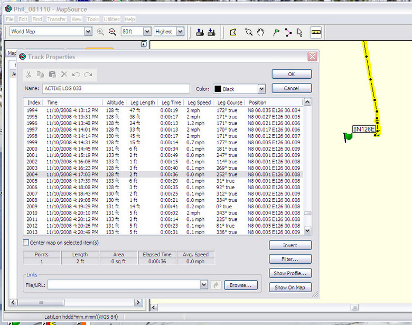The width and height of the screenshot is (412, 325).
Task: Click the Undo arrow icon
Action: pos(76,75)
